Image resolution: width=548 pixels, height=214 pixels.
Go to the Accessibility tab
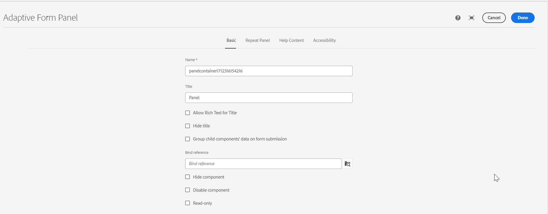point(324,40)
